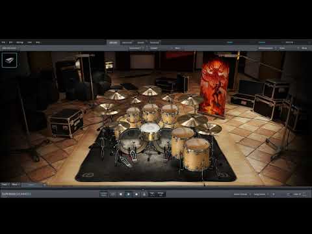Click the tempo field
The image size is (312, 234).
[x=161, y=194]
